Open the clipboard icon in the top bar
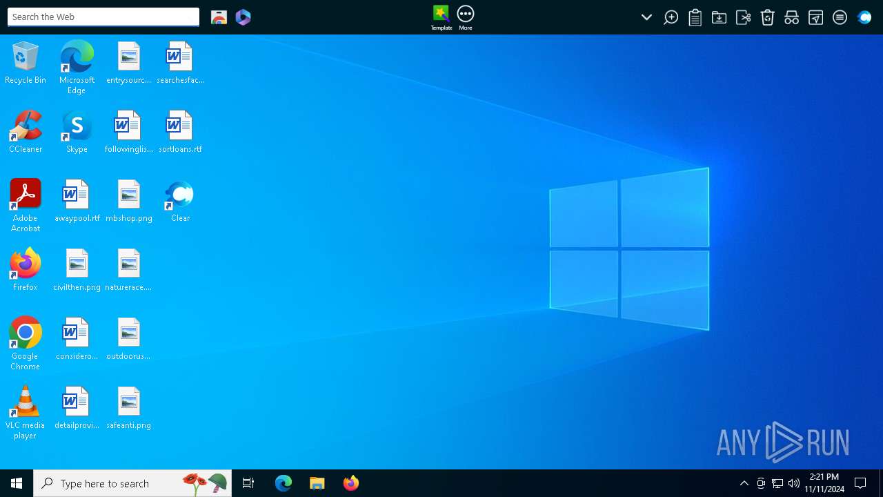This screenshot has width=883, height=497. tap(695, 17)
